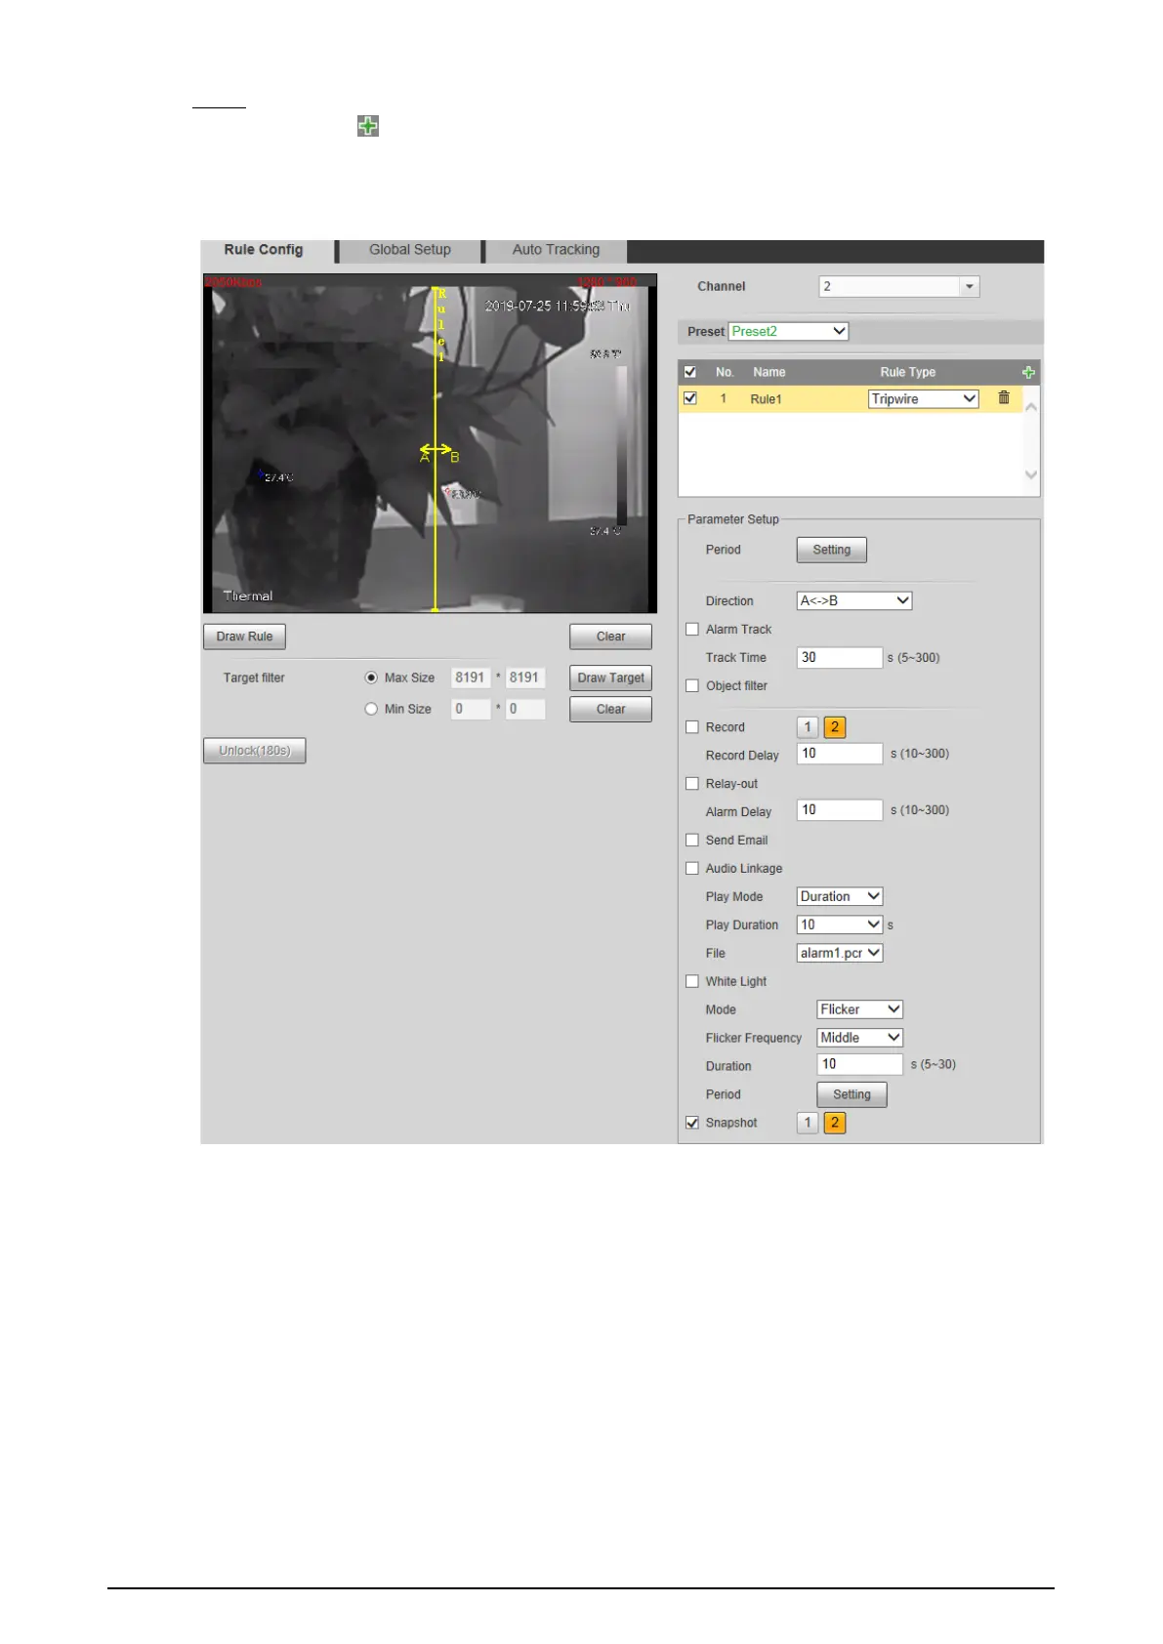
Task: Enable the Audio Linkage checkbox
Action: pyautogui.click(x=692, y=869)
